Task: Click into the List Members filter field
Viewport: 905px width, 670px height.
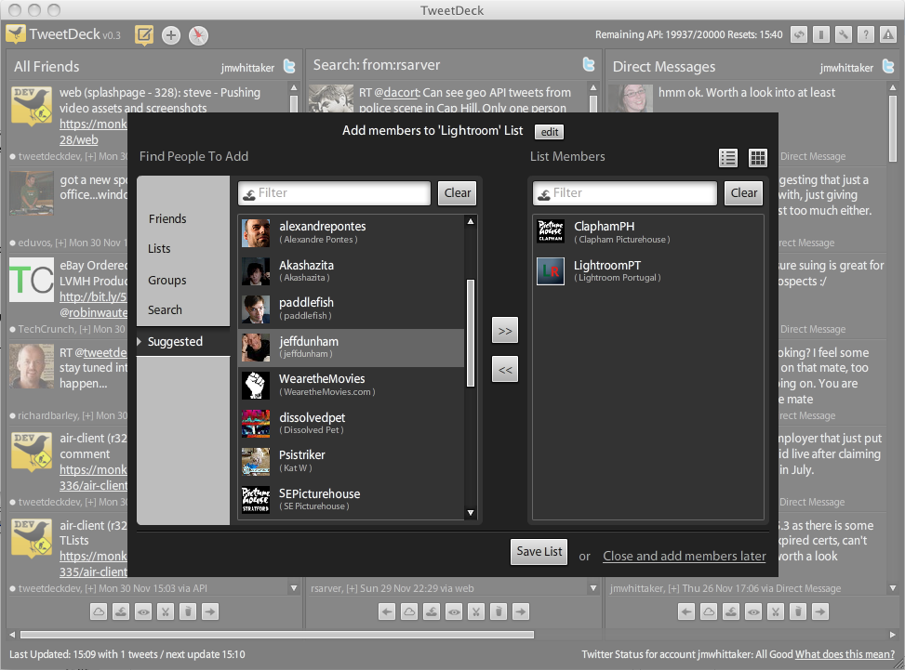Action: [x=625, y=192]
